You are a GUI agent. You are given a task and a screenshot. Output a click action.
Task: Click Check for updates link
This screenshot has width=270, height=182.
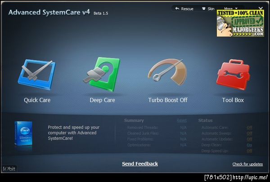[247, 164]
